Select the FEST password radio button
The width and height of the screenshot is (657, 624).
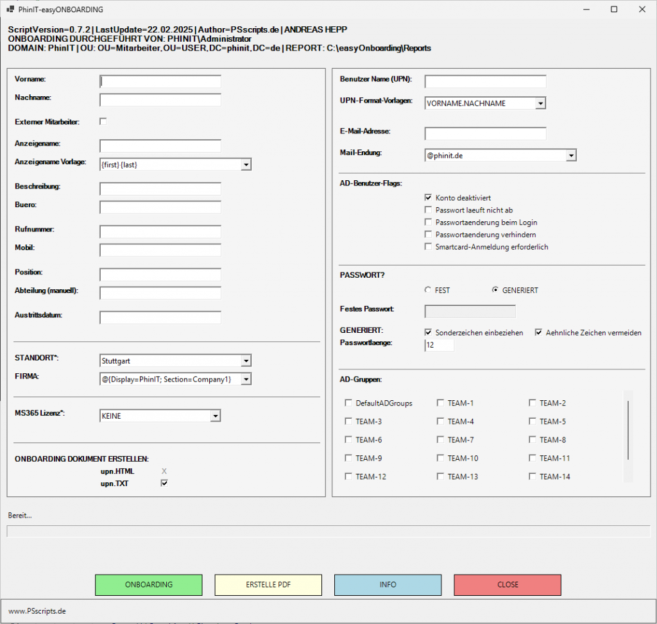click(428, 291)
